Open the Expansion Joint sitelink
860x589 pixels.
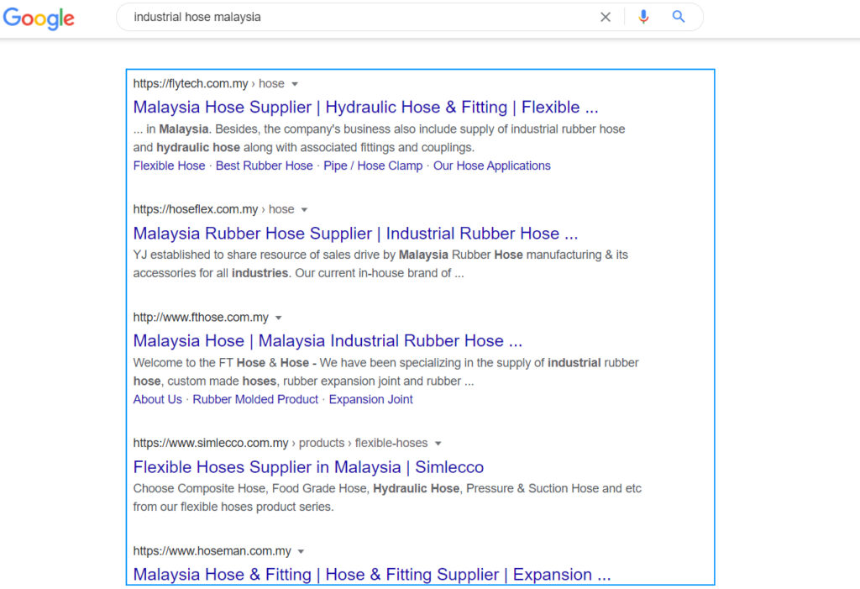click(x=370, y=399)
